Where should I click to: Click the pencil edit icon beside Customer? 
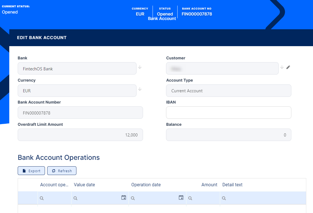tap(288, 67)
